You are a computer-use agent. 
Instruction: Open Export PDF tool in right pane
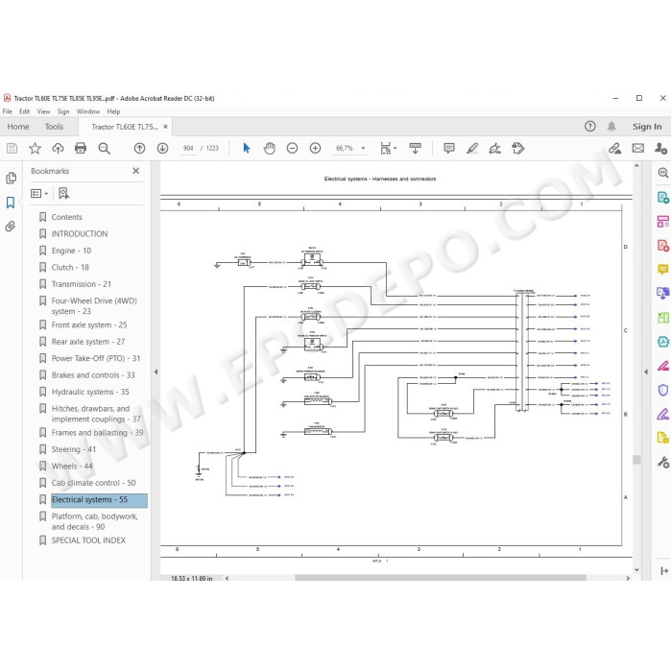pos(663,197)
